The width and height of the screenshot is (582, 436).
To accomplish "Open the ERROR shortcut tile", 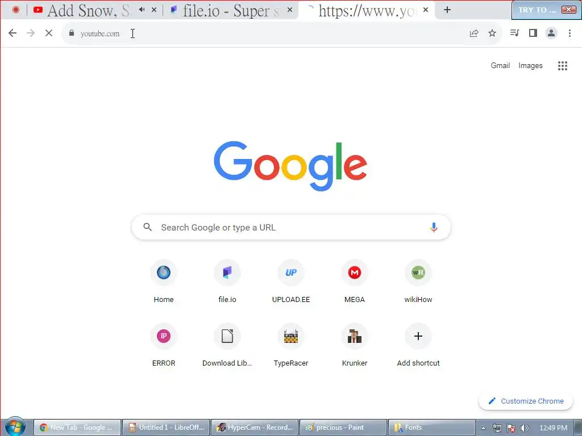I will point(164,345).
